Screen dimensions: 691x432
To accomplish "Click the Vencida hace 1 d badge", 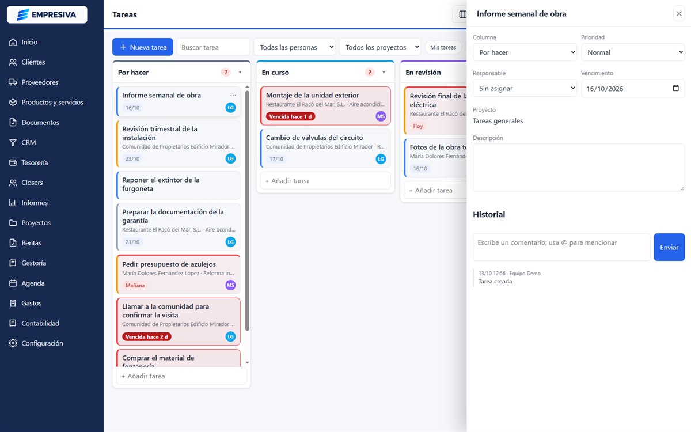I will coord(291,116).
